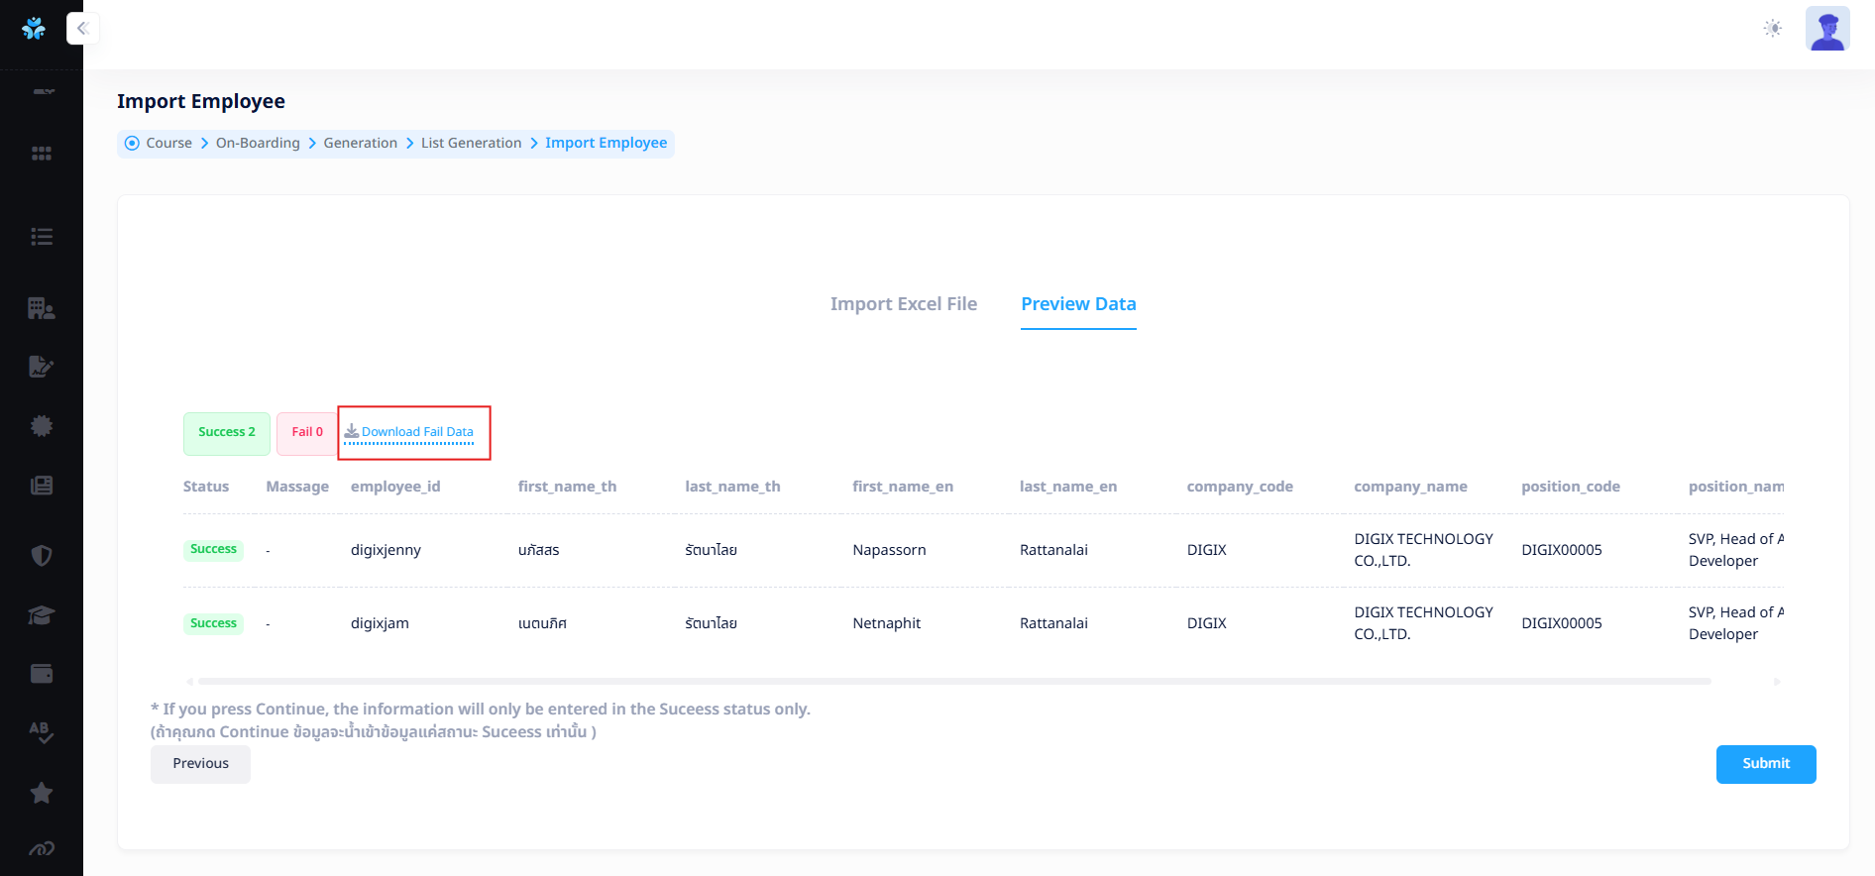1875x876 pixels.
Task: Select the Preview Data tab
Action: pos(1078,304)
